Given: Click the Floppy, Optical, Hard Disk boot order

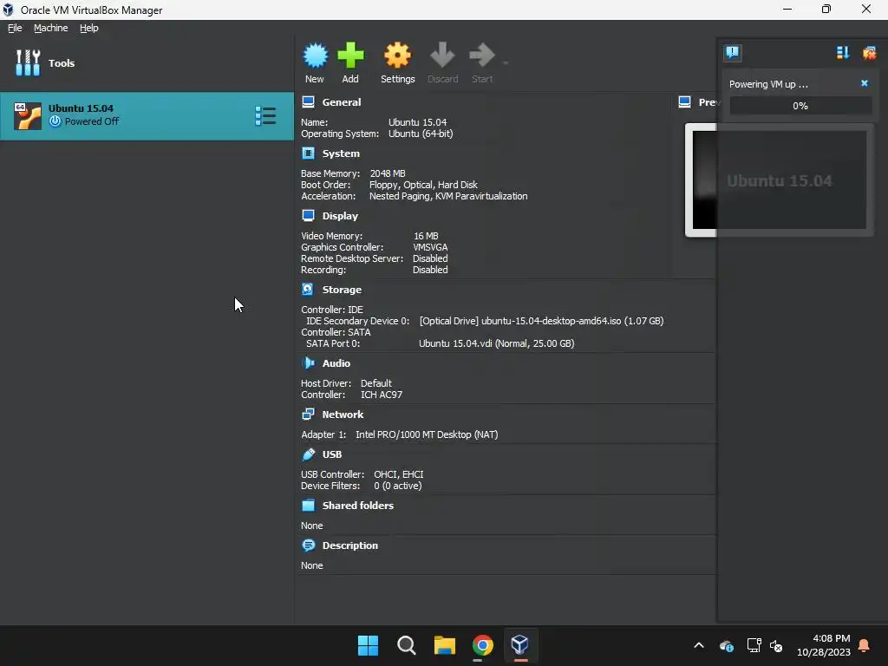Looking at the screenshot, I should coord(423,185).
